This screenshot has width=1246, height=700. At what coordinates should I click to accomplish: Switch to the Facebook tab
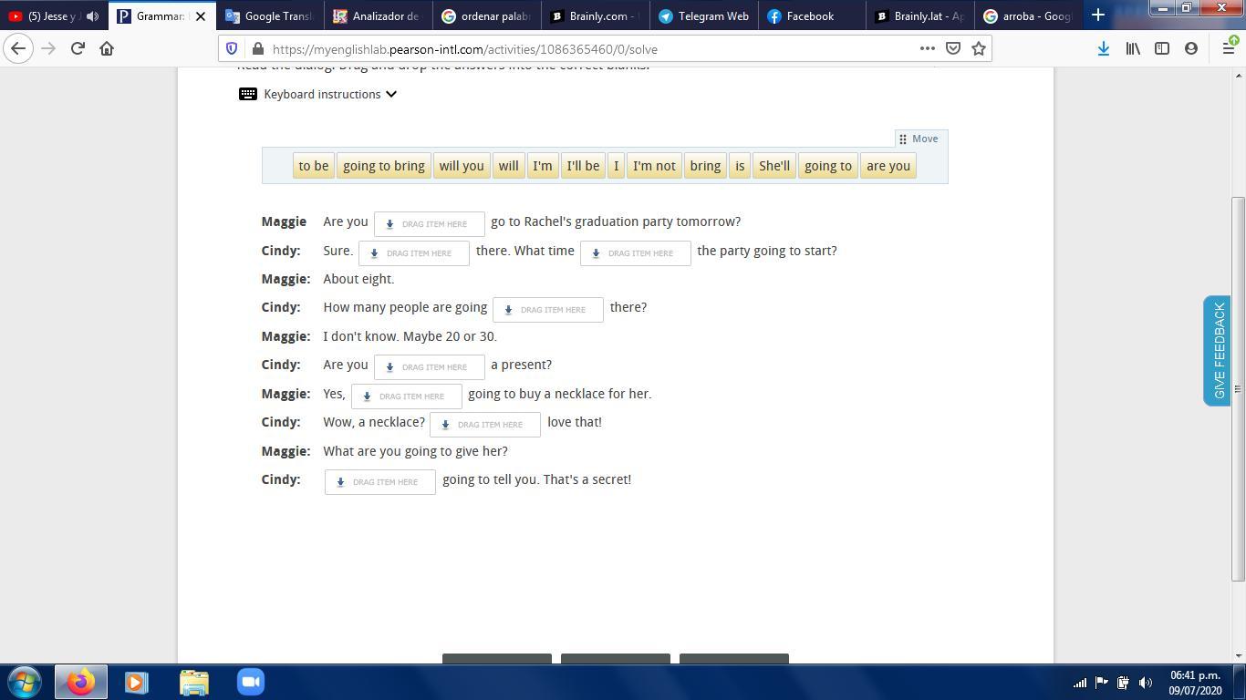click(810, 15)
